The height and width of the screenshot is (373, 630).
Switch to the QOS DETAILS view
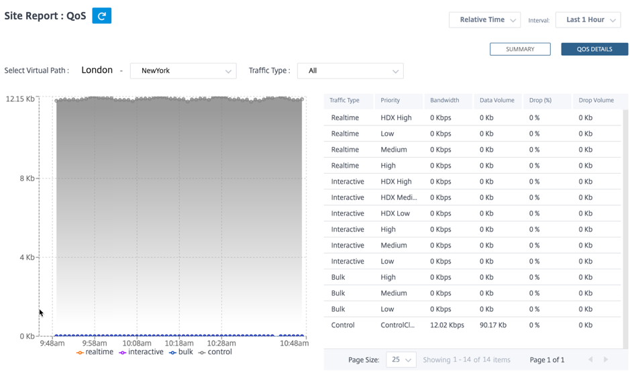click(x=594, y=49)
